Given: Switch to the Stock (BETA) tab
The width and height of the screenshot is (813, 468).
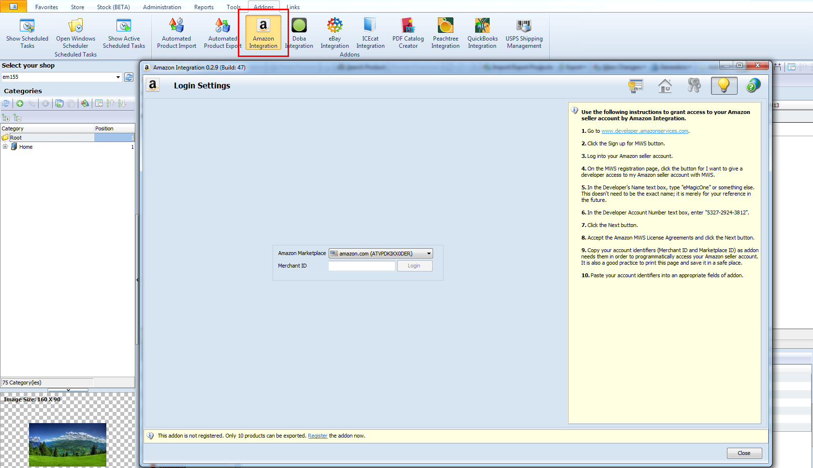Looking at the screenshot, I should [x=114, y=7].
